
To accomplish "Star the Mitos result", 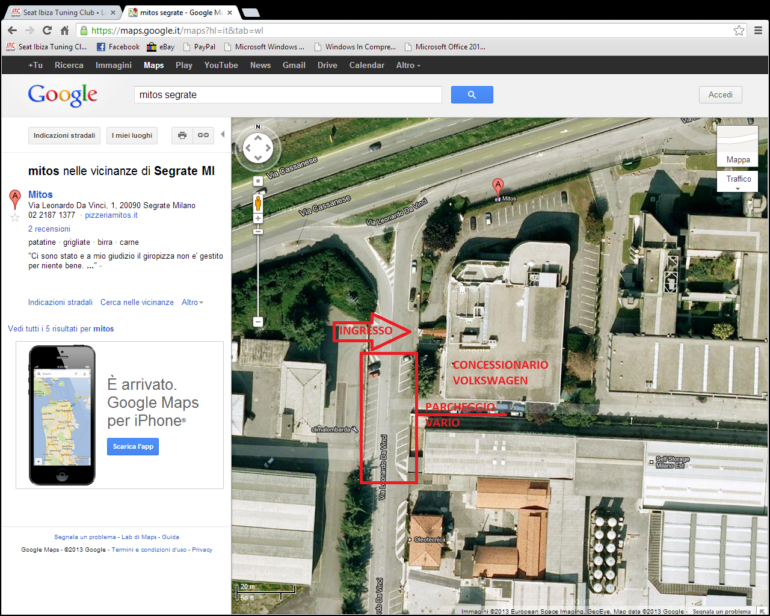I will click(x=15, y=217).
